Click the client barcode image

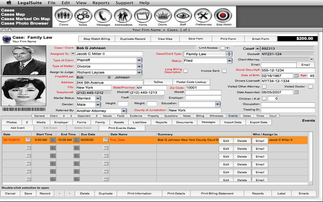point(24,109)
